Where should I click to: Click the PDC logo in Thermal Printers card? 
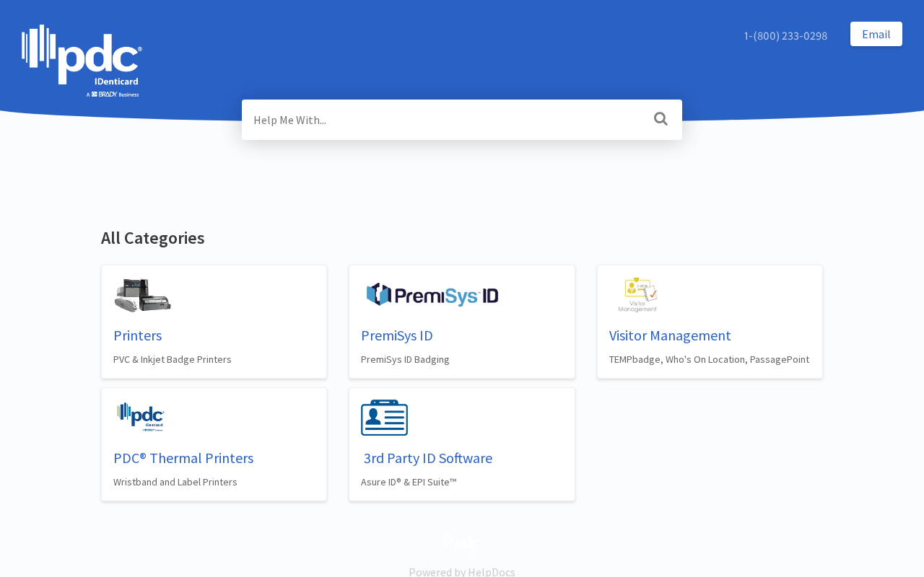point(141,418)
